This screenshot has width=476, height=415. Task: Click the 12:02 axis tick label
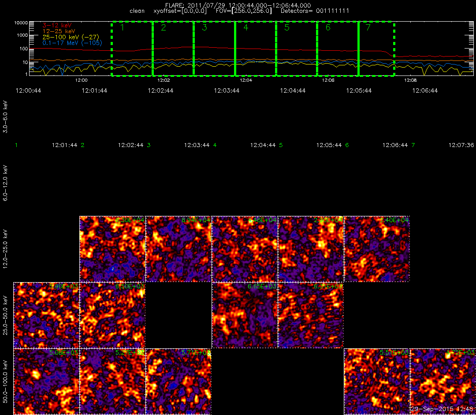(164, 80)
